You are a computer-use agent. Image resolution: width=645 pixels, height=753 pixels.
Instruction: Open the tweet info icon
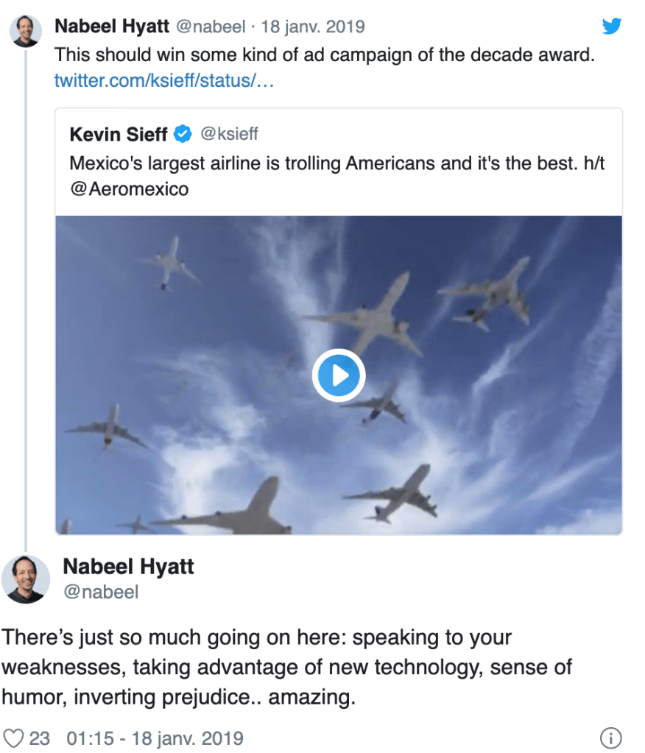tap(611, 738)
